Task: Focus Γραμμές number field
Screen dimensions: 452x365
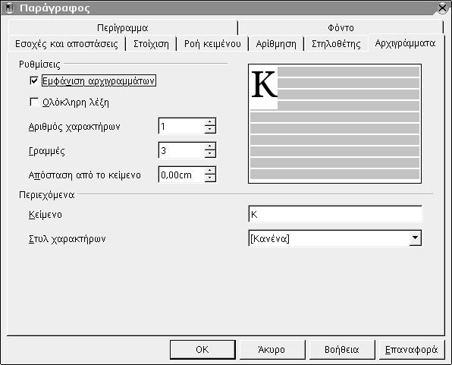Action: click(x=182, y=150)
